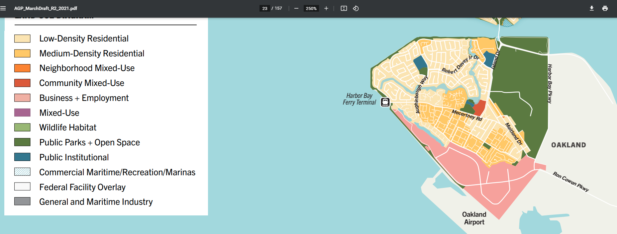The width and height of the screenshot is (617, 234).
Task: Open the PDF sidebar menu icon
Action: pyautogui.click(x=3, y=8)
